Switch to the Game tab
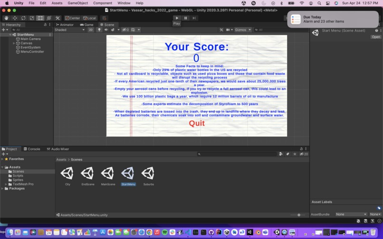 (x=86, y=25)
